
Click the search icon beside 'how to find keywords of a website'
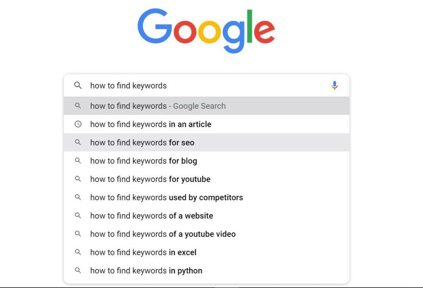[78, 215]
